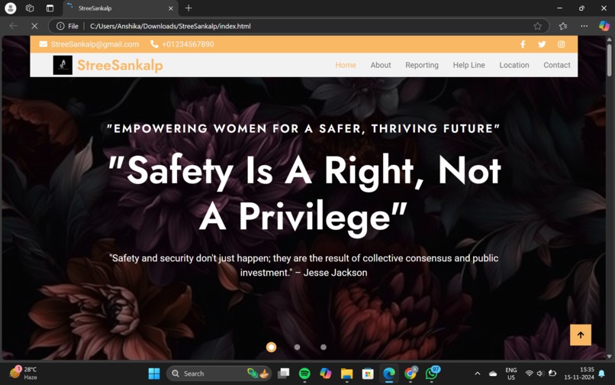The image size is (615, 385).
Task: Open the Contact nav item
Action: point(556,65)
